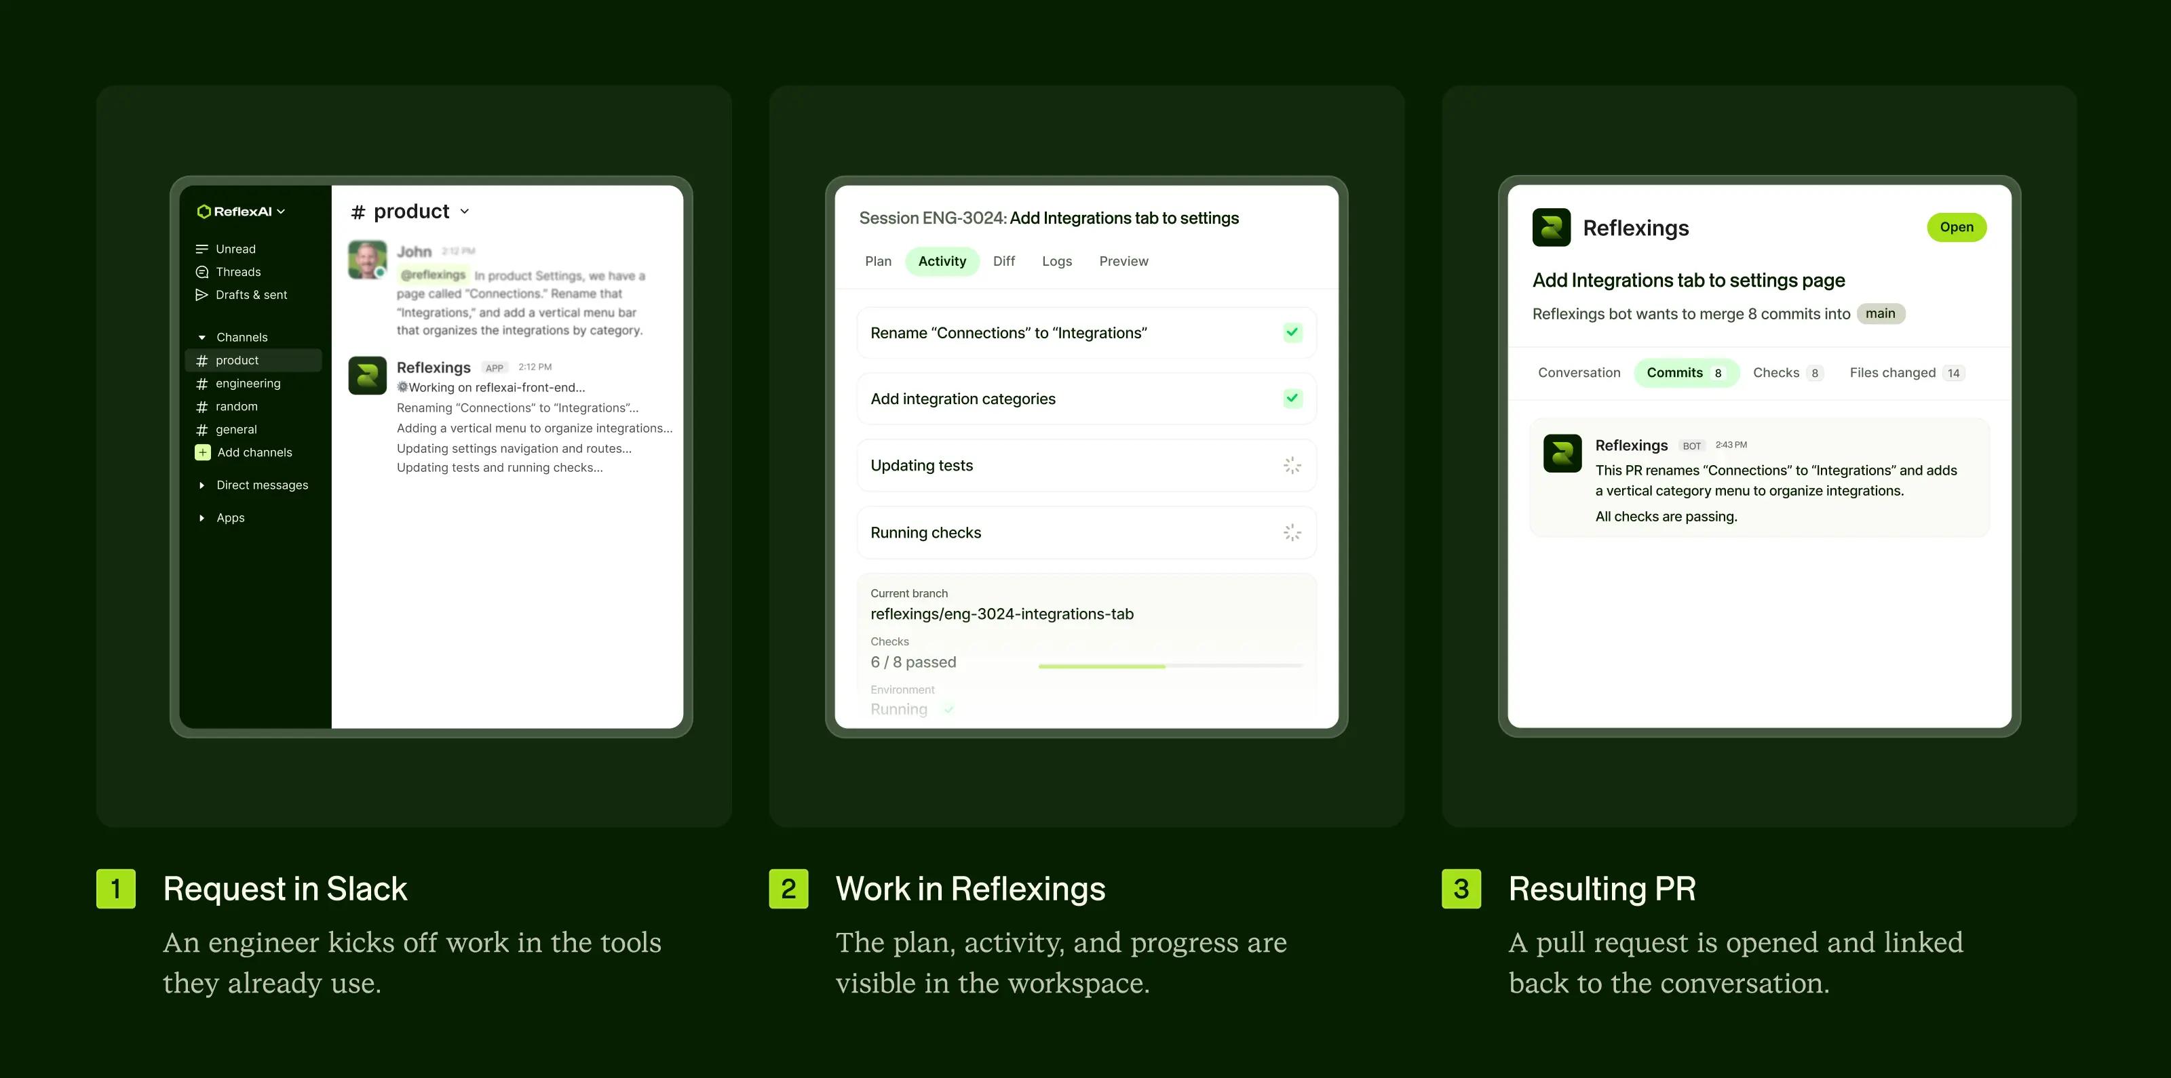Screen dimensions: 2171x1078
Task: Click the green plus Add channels icon
Action: [x=202, y=452]
